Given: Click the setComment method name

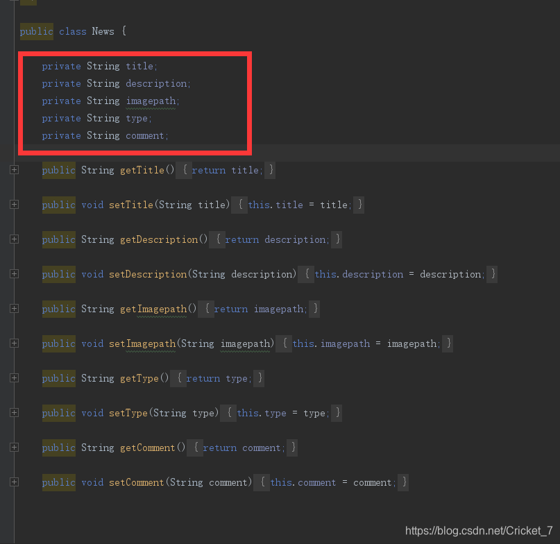Looking at the screenshot, I should click(136, 482).
